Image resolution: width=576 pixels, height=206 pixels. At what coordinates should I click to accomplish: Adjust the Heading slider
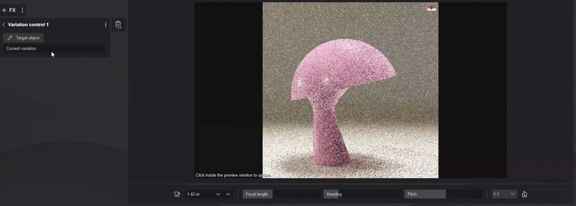(362, 194)
